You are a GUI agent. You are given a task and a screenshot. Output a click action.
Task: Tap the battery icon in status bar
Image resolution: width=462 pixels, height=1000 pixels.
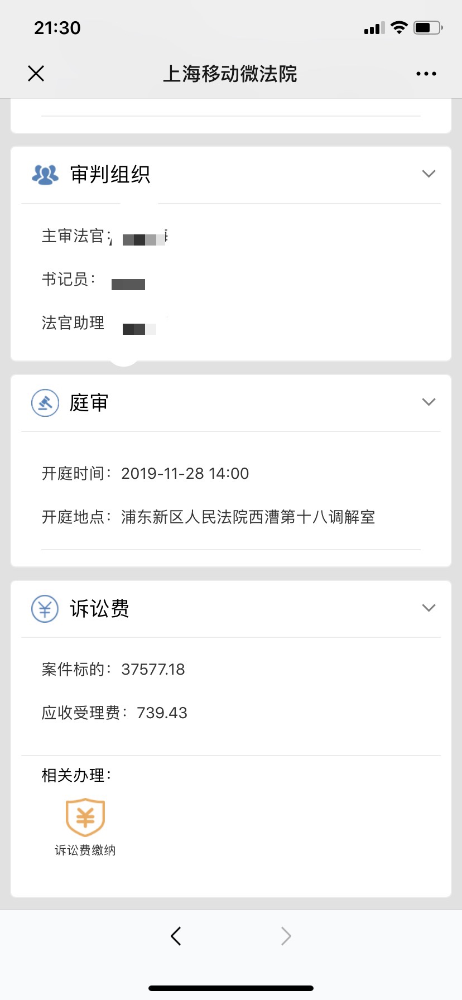pyautogui.click(x=428, y=27)
